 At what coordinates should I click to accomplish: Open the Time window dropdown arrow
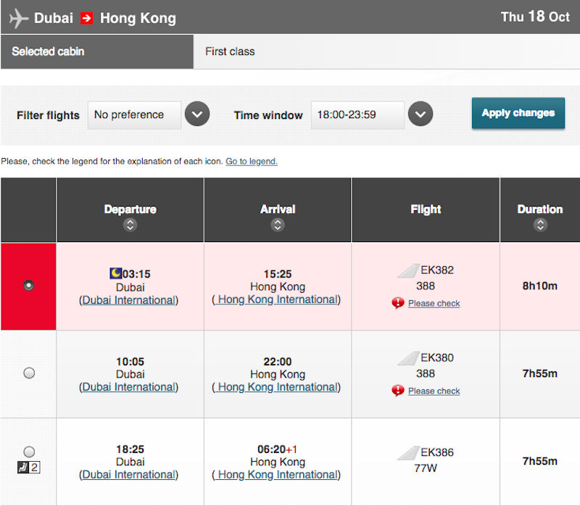(420, 114)
